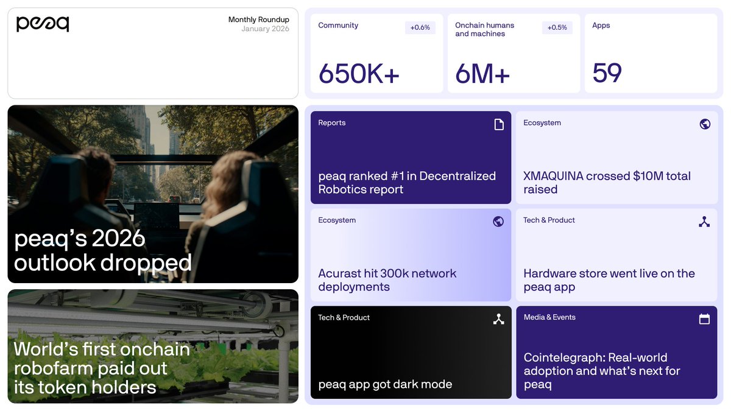Screen dimensions: 731x411
Task: Click the network icon on the dark mode card
Action: pos(499,319)
